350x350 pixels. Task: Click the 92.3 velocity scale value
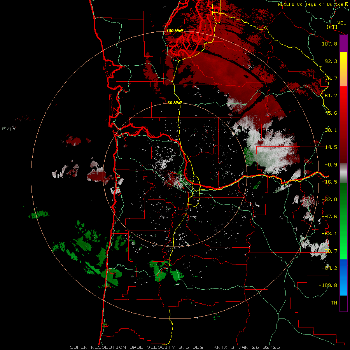point(331,61)
